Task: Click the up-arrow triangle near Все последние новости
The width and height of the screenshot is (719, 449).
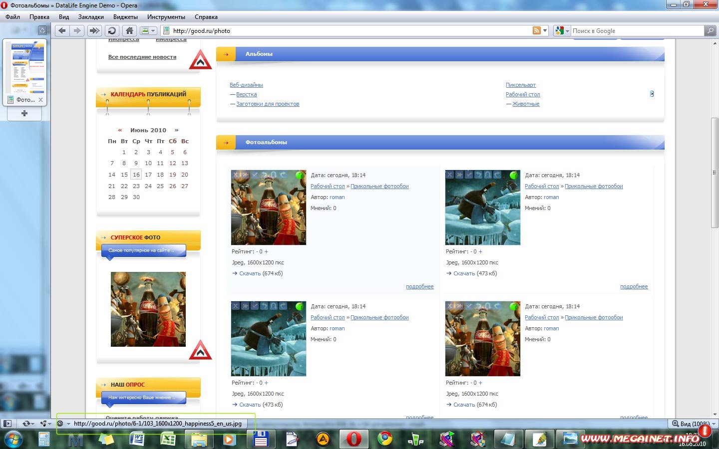Action: (x=200, y=59)
